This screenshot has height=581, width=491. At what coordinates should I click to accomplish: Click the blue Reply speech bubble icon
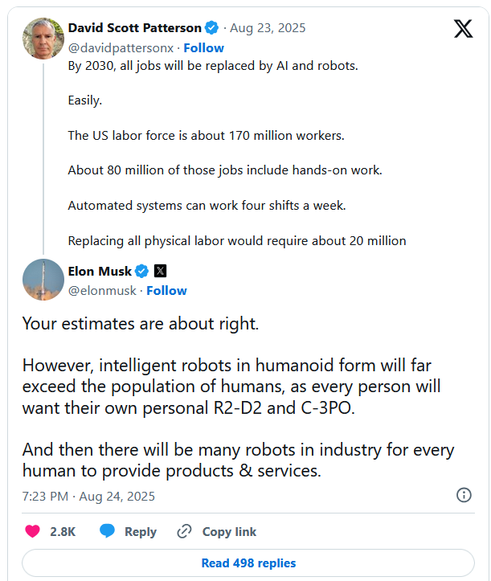[108, 531]
